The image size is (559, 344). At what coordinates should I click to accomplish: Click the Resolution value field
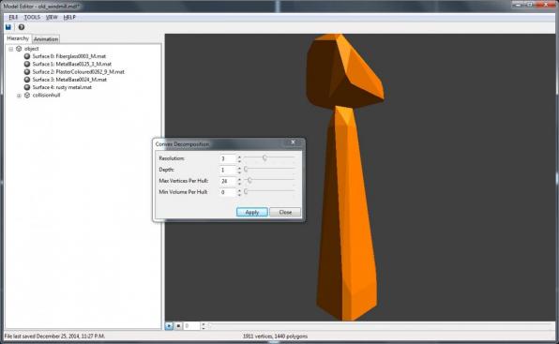(228, 158)
